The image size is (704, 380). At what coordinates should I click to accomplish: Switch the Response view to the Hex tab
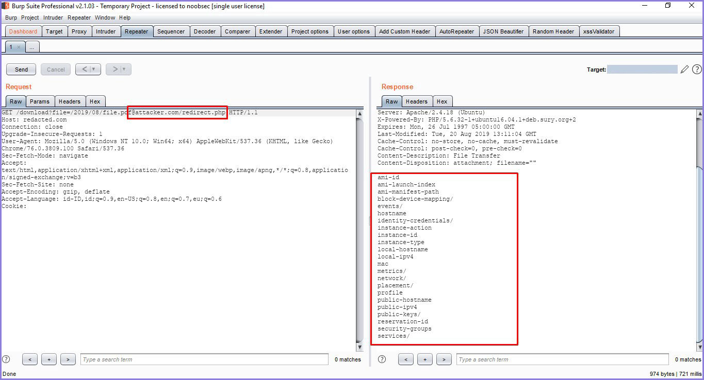point(443,101)
